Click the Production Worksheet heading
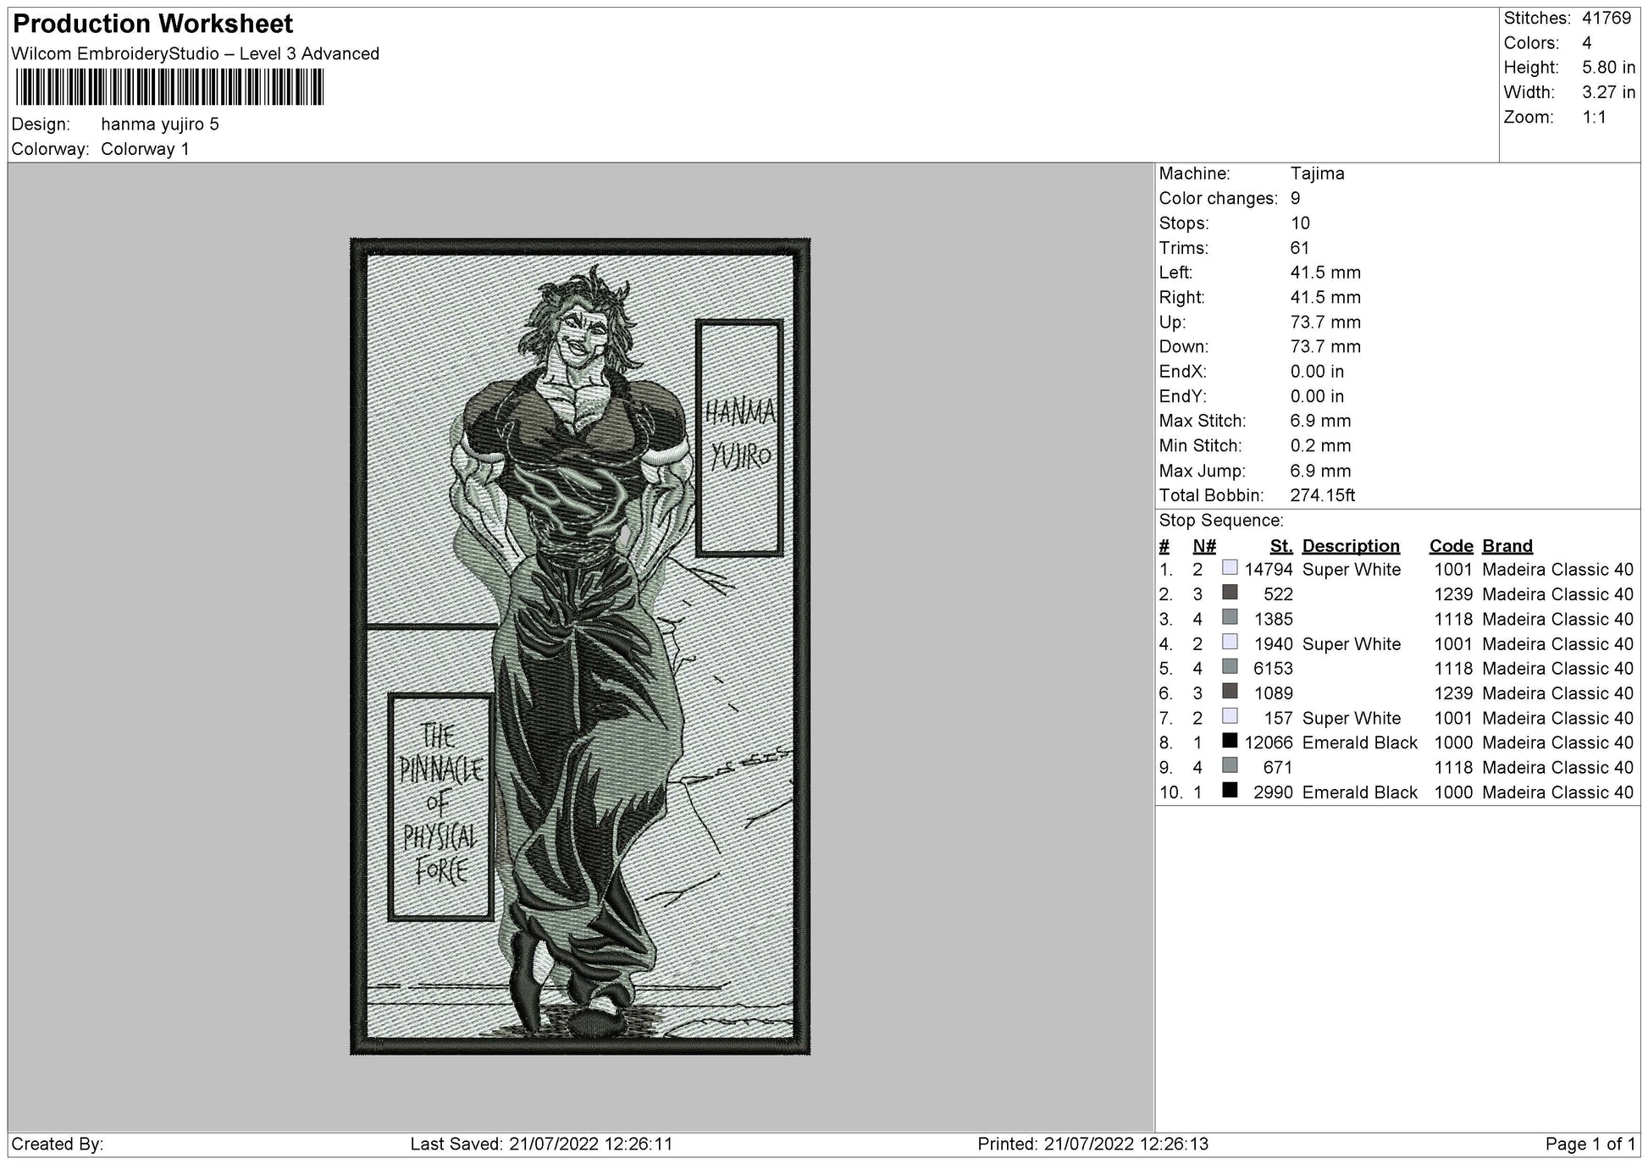 [x=153, y=24]
